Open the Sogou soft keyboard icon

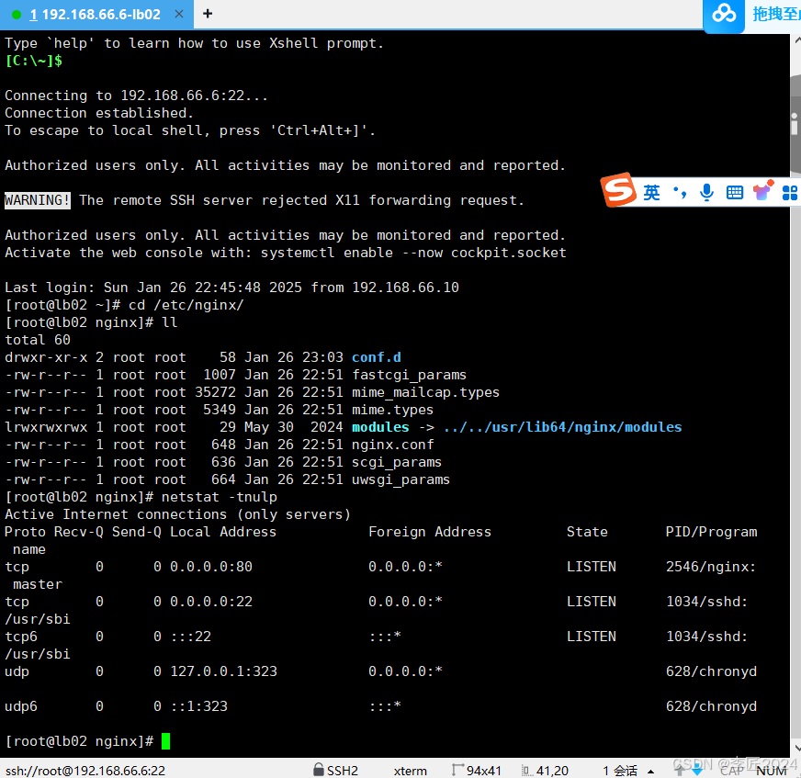(x=735, y=192)
